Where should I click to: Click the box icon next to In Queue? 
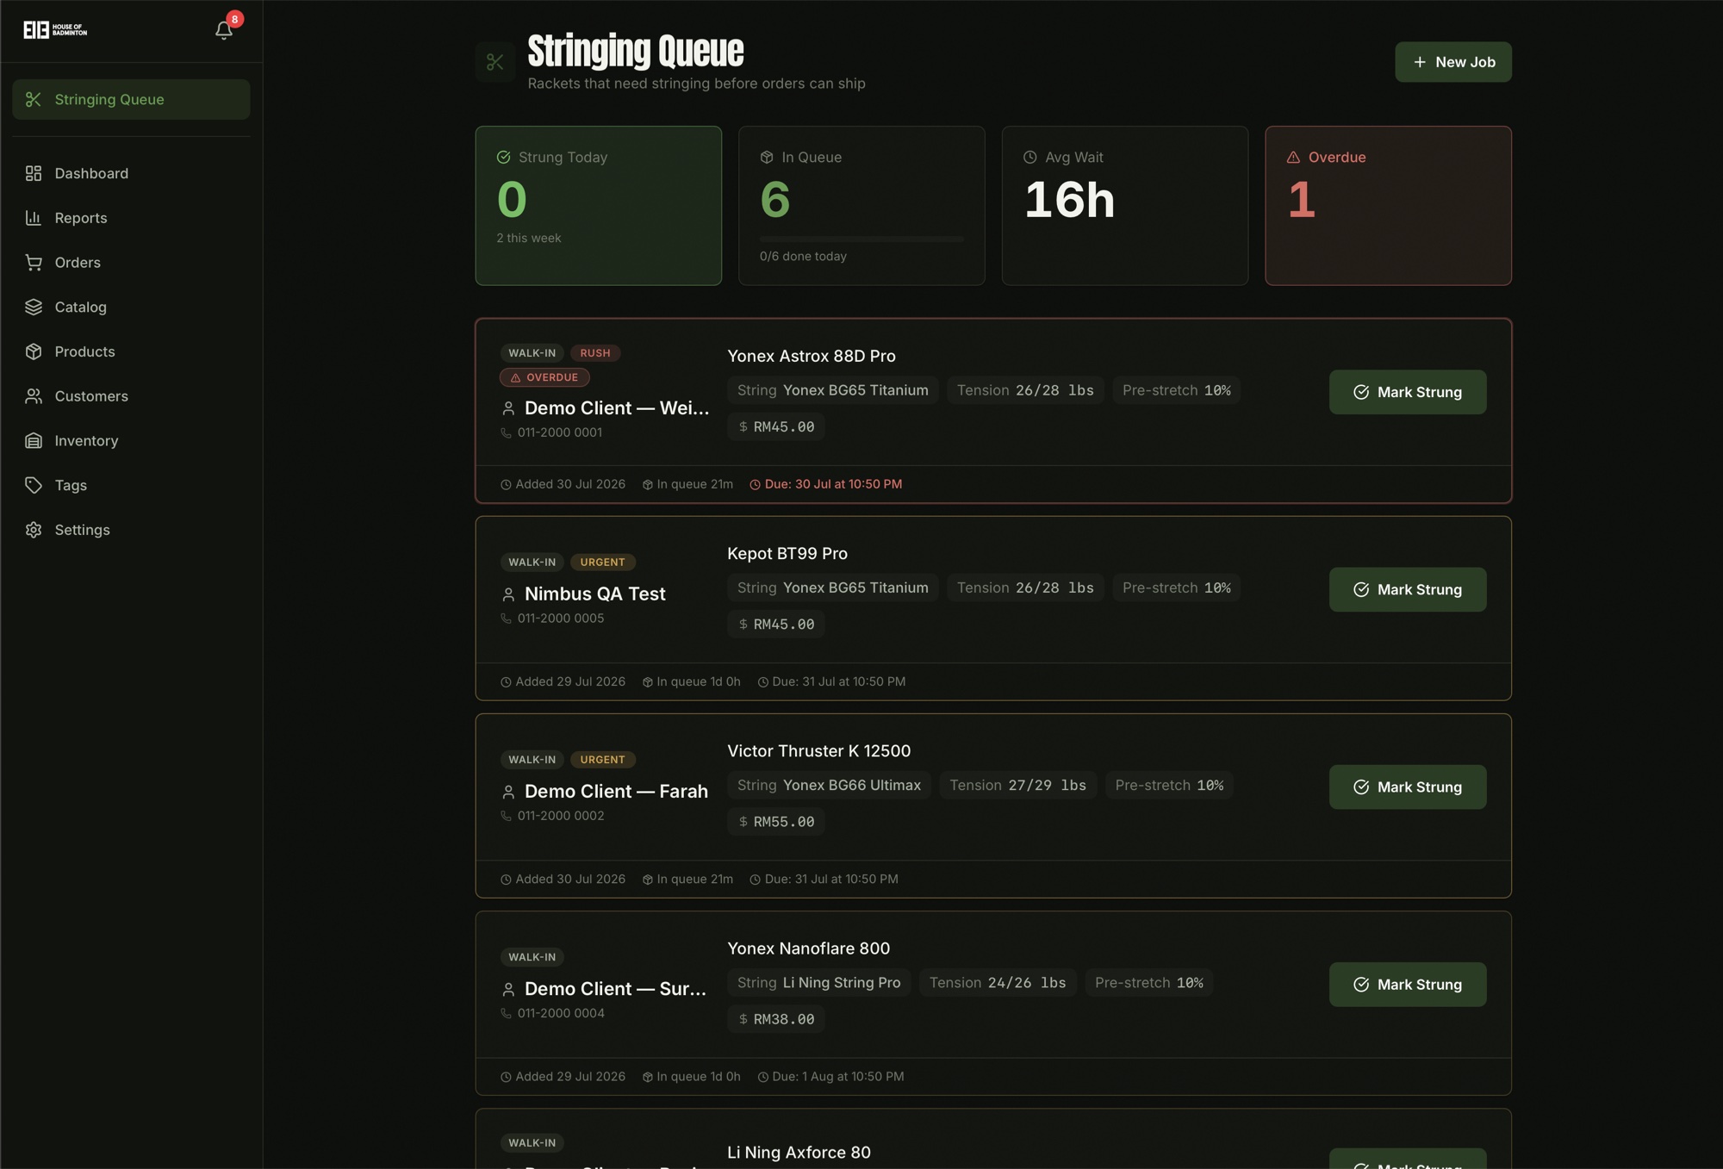tap(767, 157)
